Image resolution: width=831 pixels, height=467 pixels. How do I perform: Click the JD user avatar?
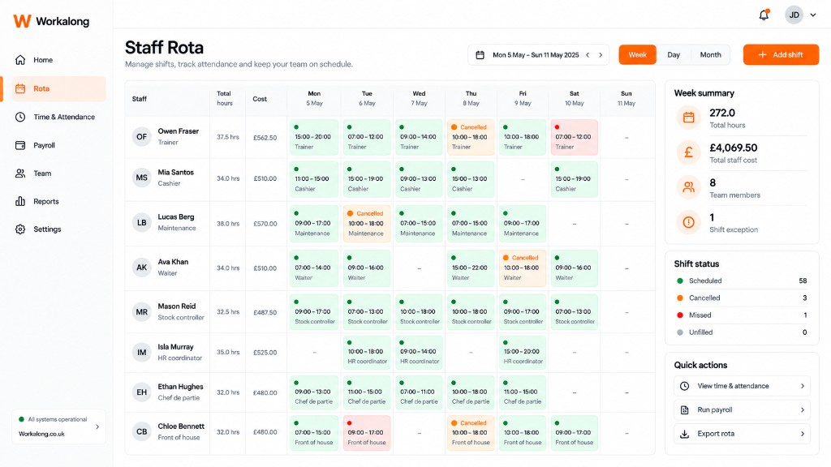pyautogui.click(x=794, y=15)
